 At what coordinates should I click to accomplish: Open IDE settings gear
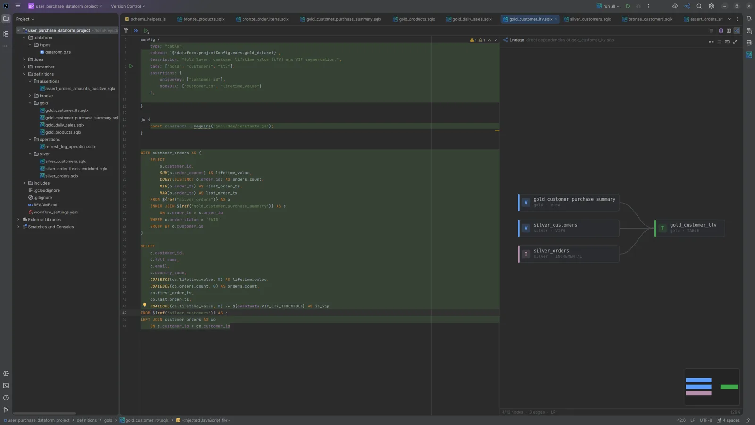click(x=712, y=6)
